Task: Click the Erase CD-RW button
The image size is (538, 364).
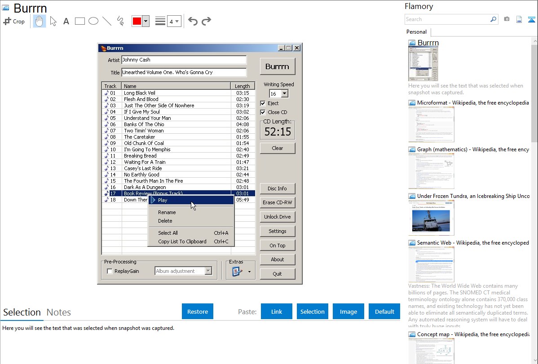Action: tap(277, 202)
